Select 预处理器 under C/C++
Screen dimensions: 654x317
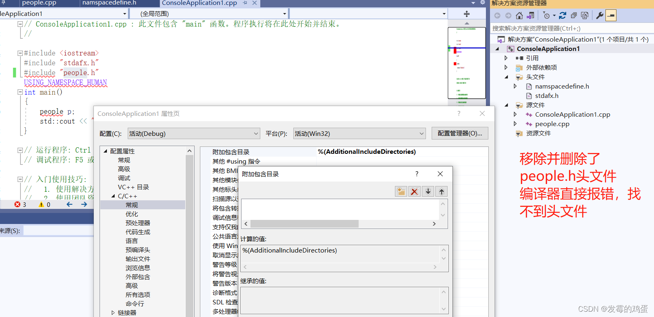pyautogui.click(x=138, y=223)
